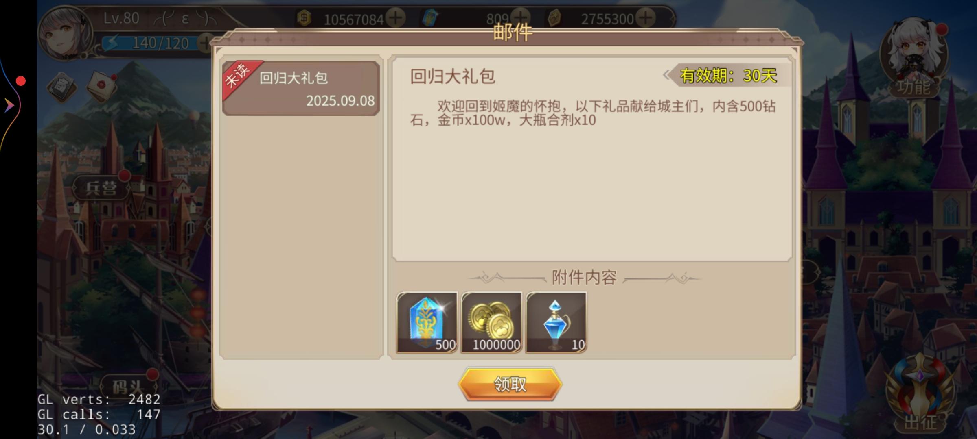The height and width of the screenshot is (439, 977).
Task: Open the 功能 menu with chibi girl
Action: [x=914, y=57]
